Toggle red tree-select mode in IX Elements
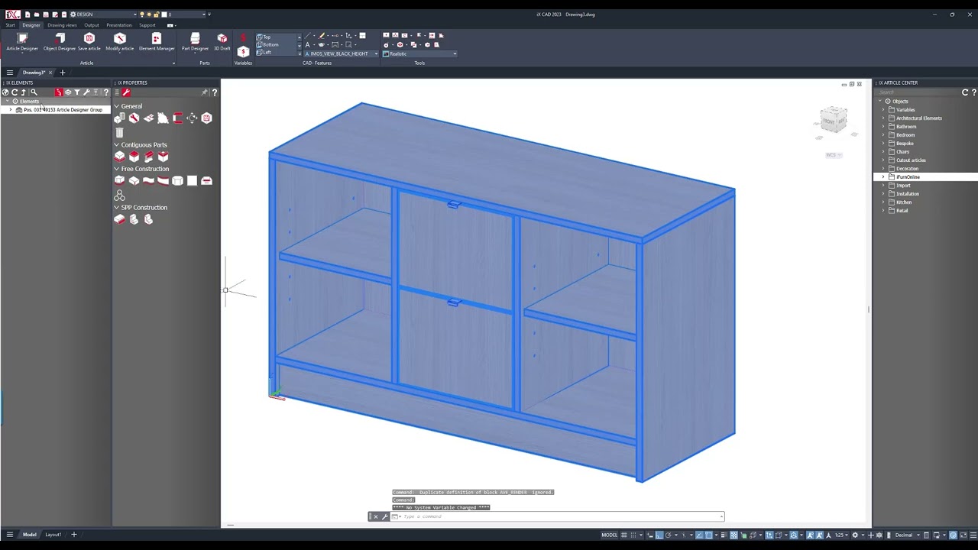978x550 pixels. tap(59, 92)
